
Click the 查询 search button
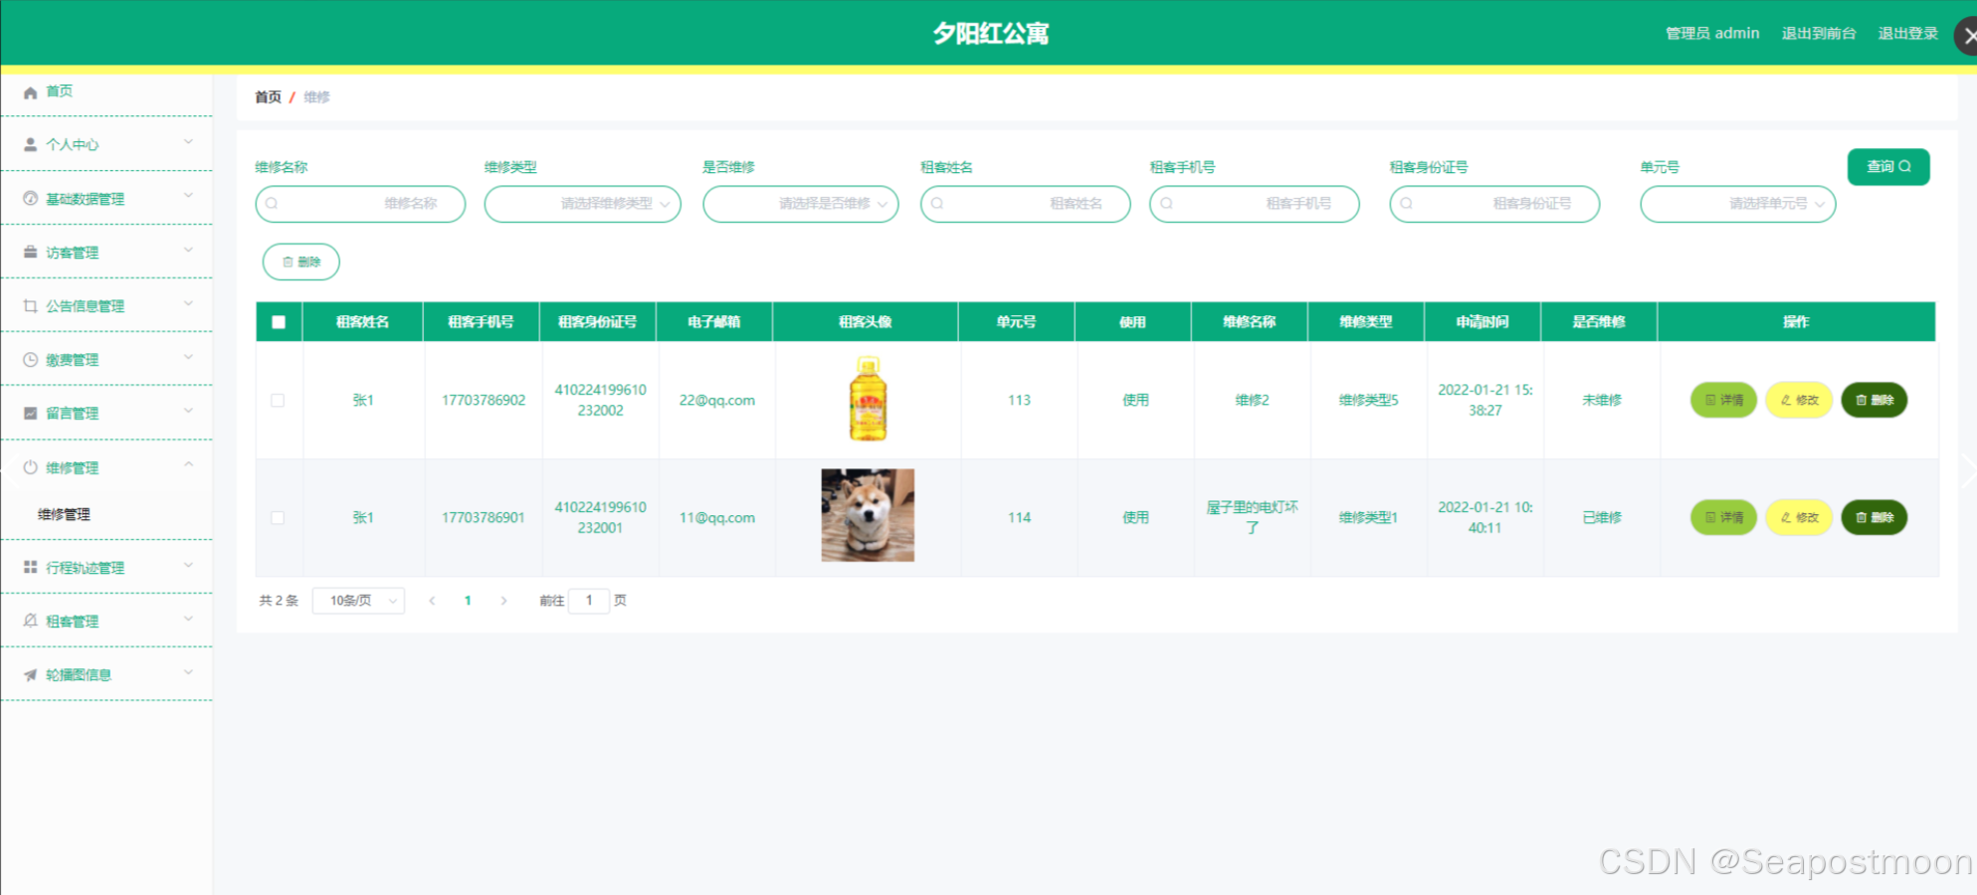click(1888, 167)
